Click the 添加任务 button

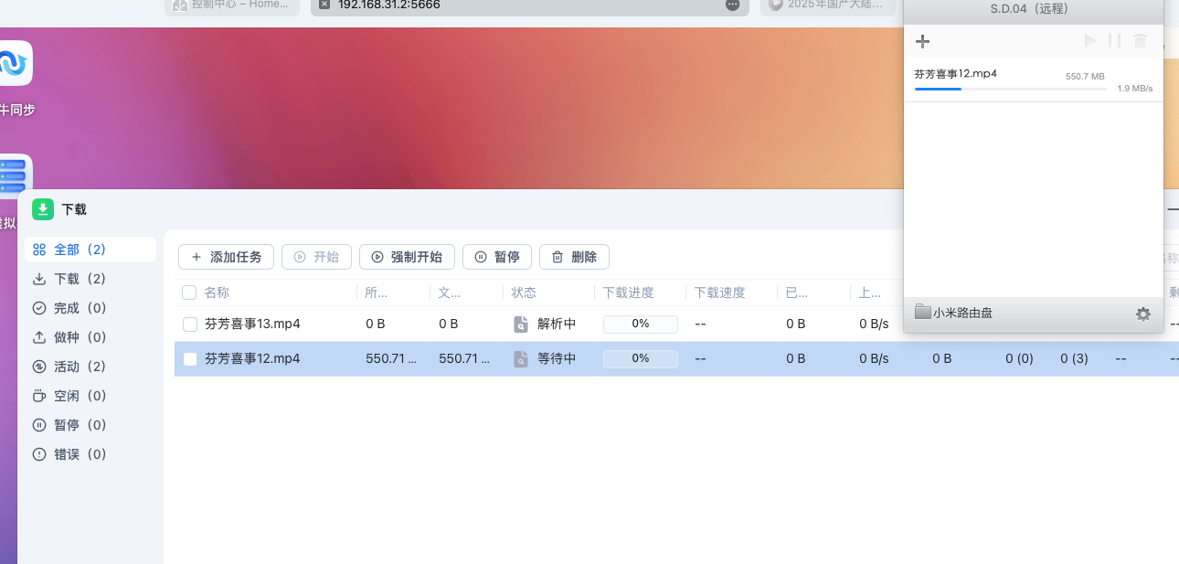(226, 257)
